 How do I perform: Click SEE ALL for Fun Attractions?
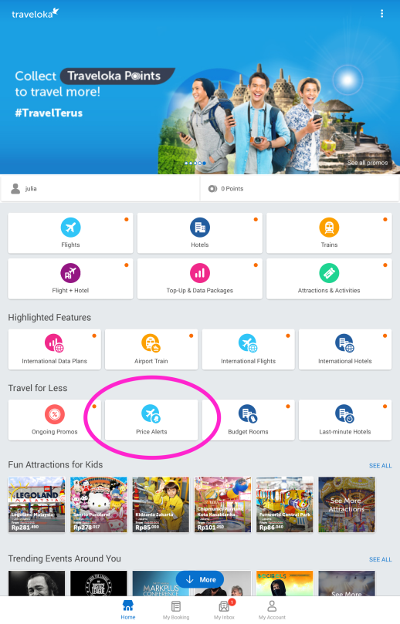coord(380,466)
